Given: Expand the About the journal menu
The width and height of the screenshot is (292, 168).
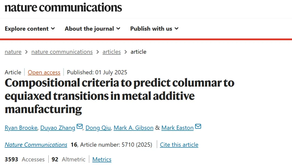Looking at the screenshot, I should click(x=92, y=29).
